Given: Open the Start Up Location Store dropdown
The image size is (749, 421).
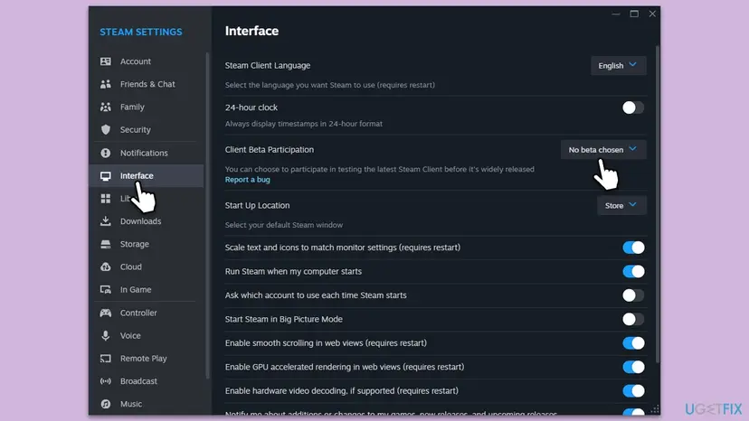Looking at the screenshot, I should coord(621,205).
